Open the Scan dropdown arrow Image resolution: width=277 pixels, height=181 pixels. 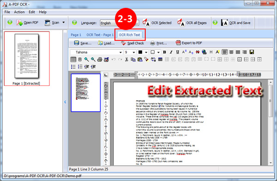(64, 23)
